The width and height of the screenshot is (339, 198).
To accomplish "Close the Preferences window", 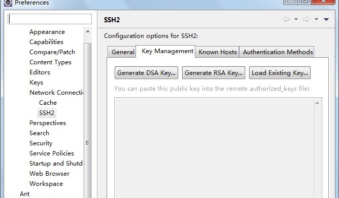I will (x=323, y=2).
